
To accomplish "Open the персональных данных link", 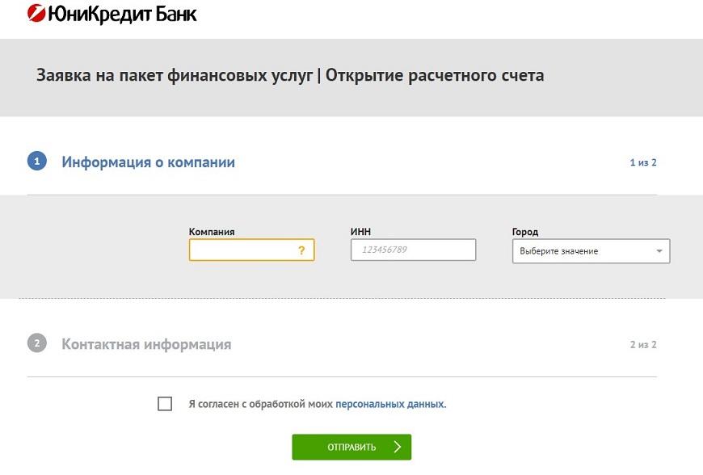I will [x=389, y=404].
